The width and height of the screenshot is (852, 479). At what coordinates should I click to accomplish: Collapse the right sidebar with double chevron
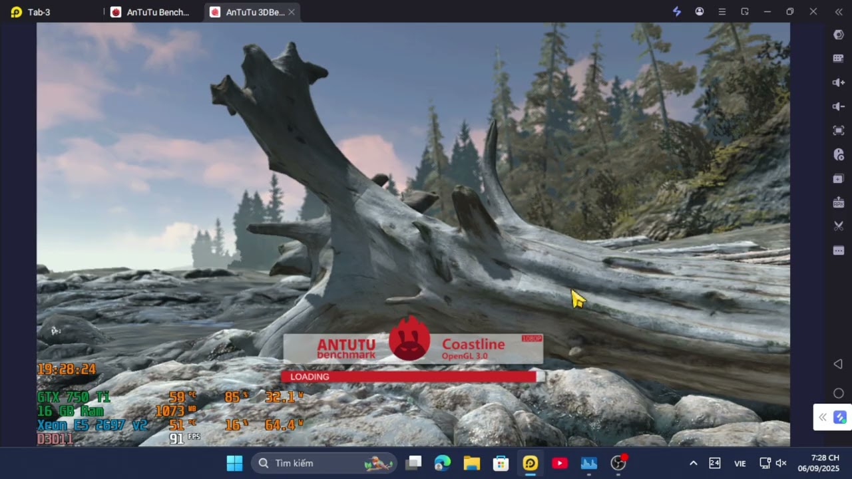[839, 11]
